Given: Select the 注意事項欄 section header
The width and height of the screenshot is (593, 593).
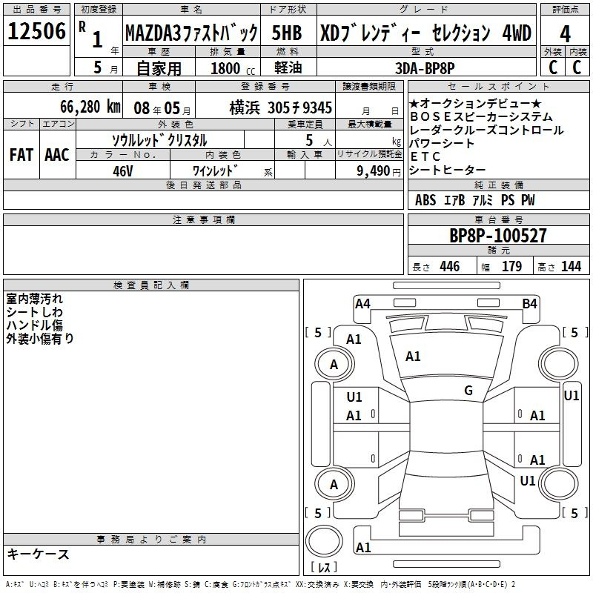Looking at the screenshot, I should (203, 220).
